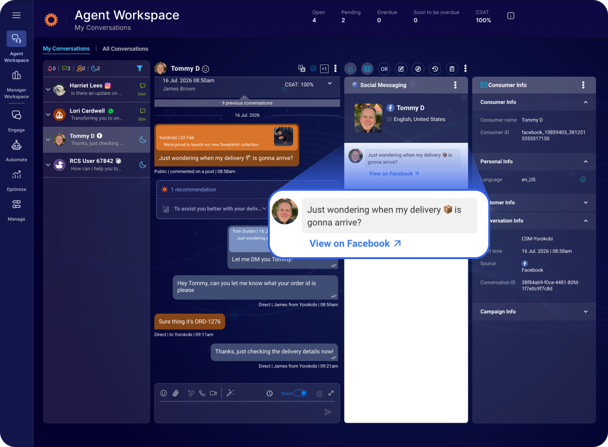608x447 pixels.
Task: Open the Consumer Info panel options menu
Action: (583, 85)
